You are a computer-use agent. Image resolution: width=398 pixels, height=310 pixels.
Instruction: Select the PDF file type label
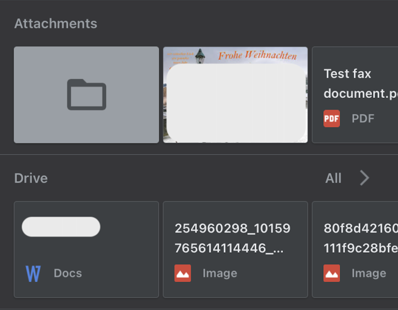(363, 118)
